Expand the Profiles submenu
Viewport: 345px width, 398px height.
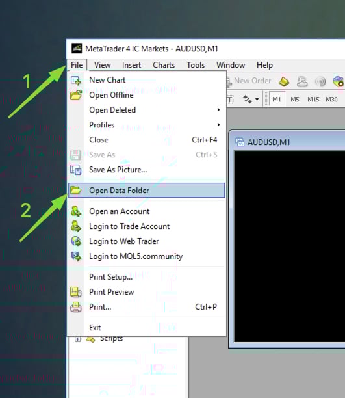(x=146, y=125)
